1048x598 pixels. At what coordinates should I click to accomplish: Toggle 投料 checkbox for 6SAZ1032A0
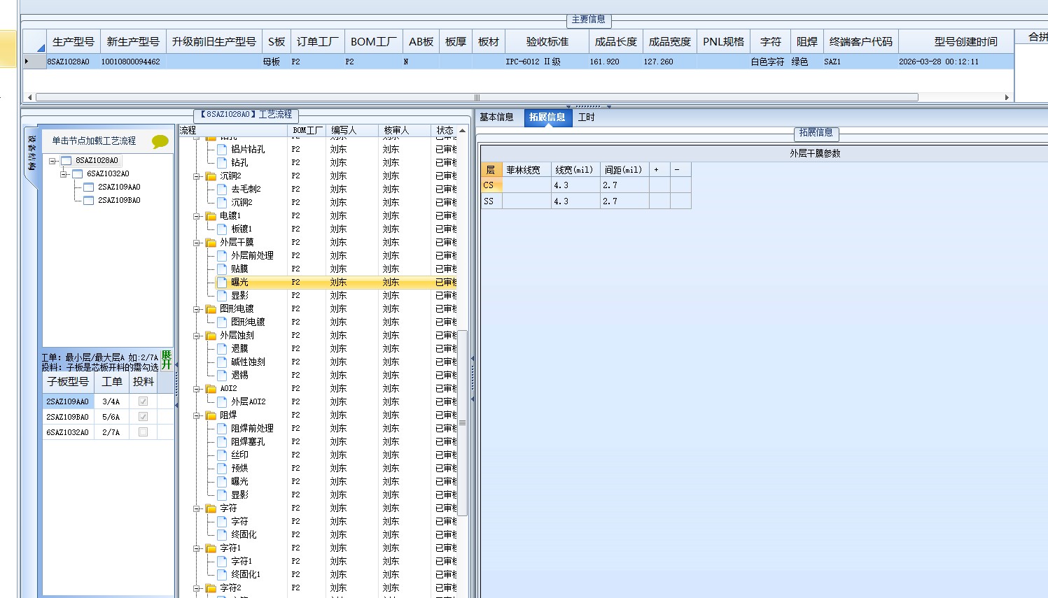[143, 432]
